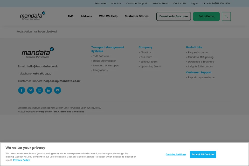Open the Instagram social icon
This screenshot has height=166, width=249.
click(x=39, y=90)
